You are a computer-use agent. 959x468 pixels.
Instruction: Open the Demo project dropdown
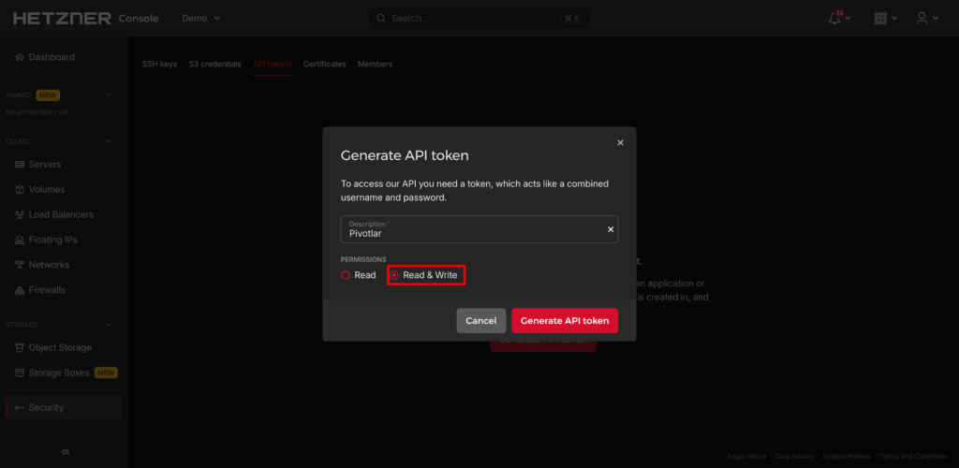[x=201, y=19]
